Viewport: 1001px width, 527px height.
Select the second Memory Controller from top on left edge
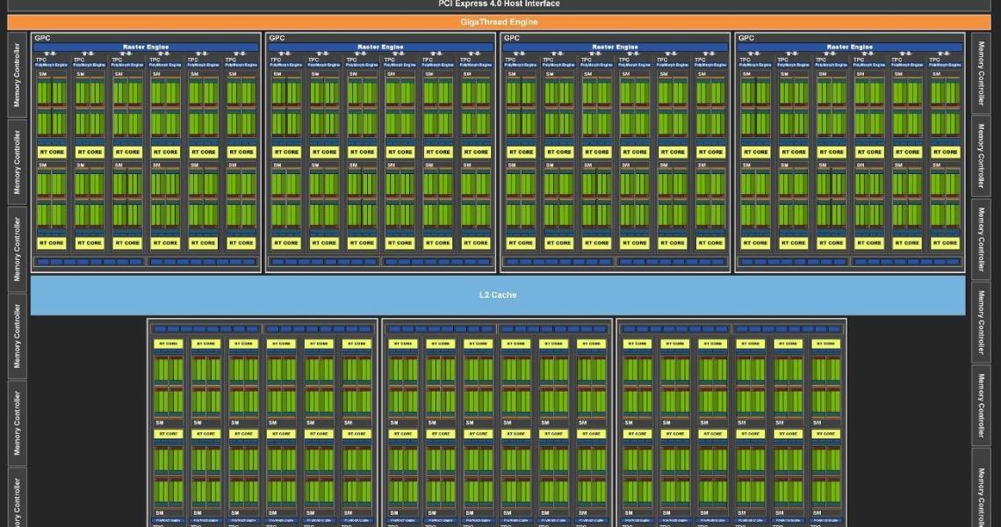[x=17, y=161]
